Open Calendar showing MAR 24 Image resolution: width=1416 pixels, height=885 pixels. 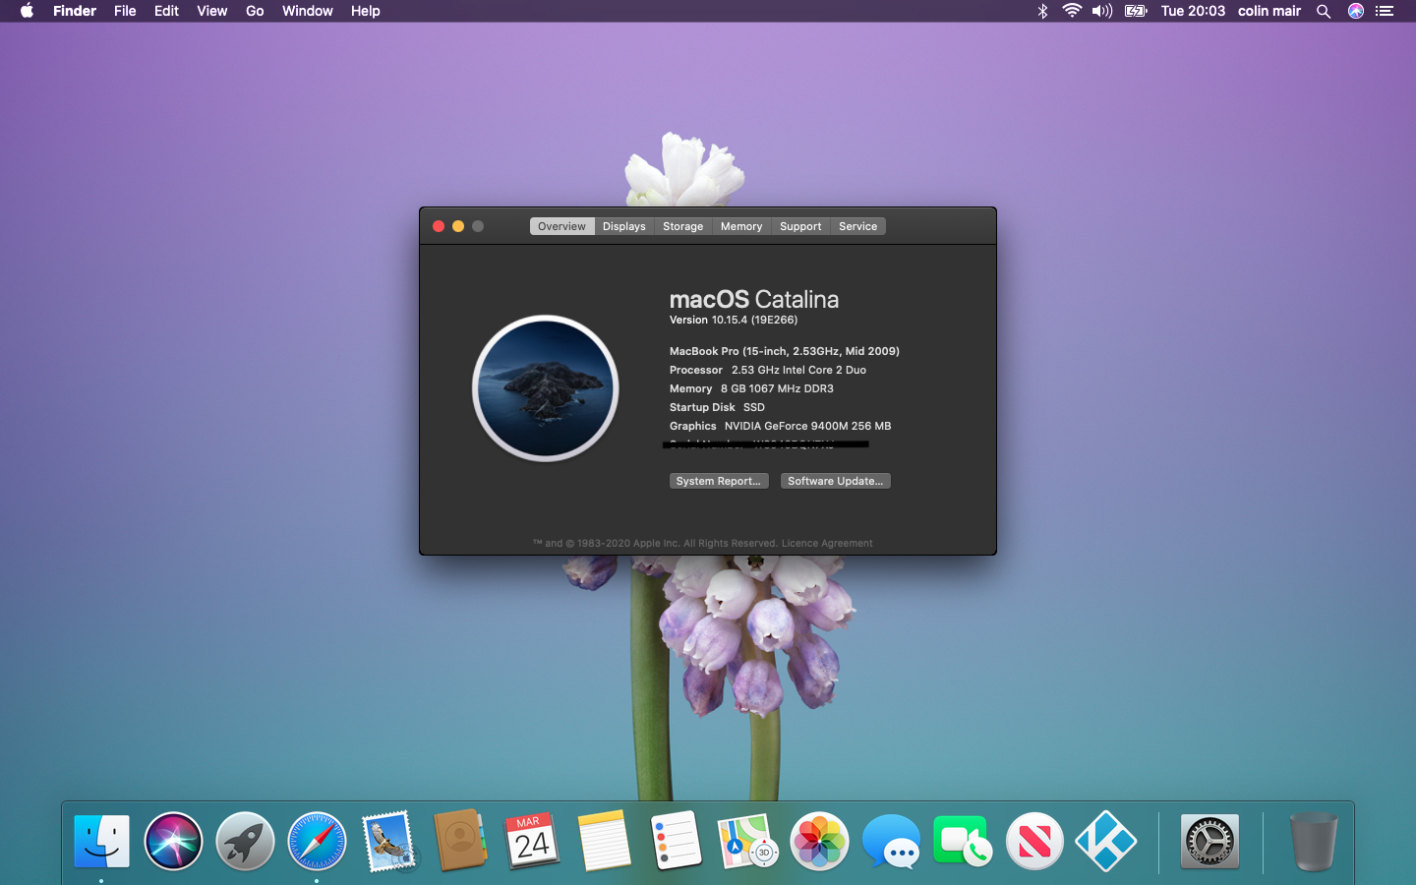pyautogui.click(x=532, y=841)
